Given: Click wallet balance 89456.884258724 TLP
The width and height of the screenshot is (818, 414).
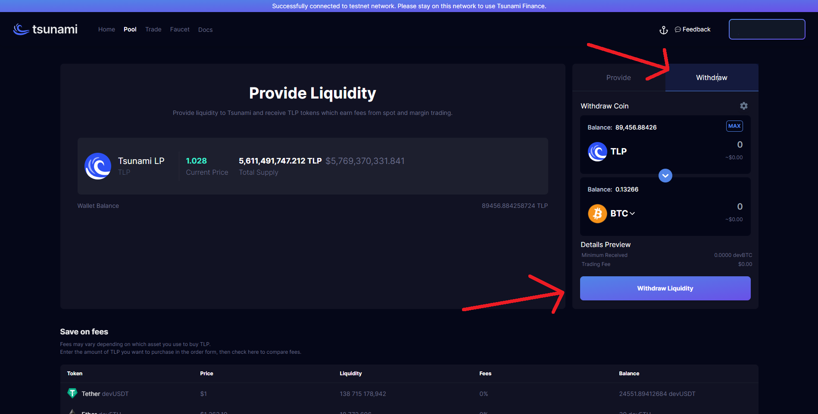Looking at the screenshot, I should (x=515, y=206).
